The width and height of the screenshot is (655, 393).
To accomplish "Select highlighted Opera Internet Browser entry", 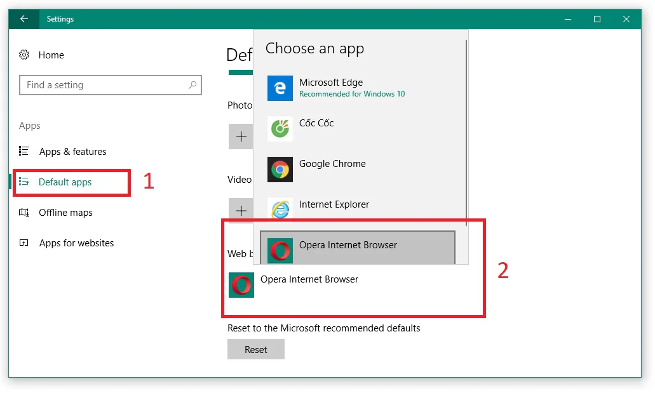I will click(x=358, y=247).
